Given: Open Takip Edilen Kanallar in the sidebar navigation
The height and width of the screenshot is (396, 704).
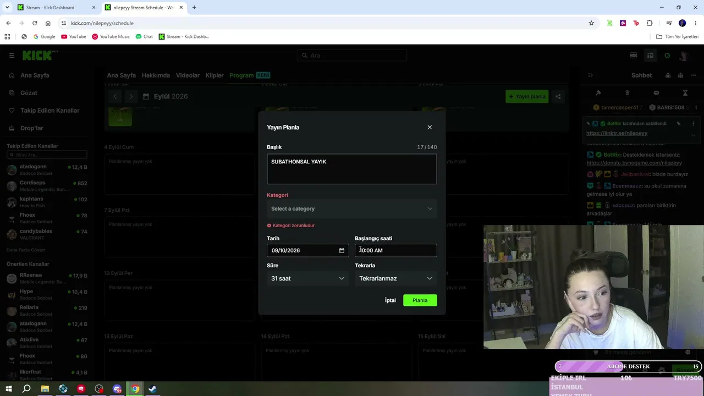Looking at the screenshot, I should [50, 111].
